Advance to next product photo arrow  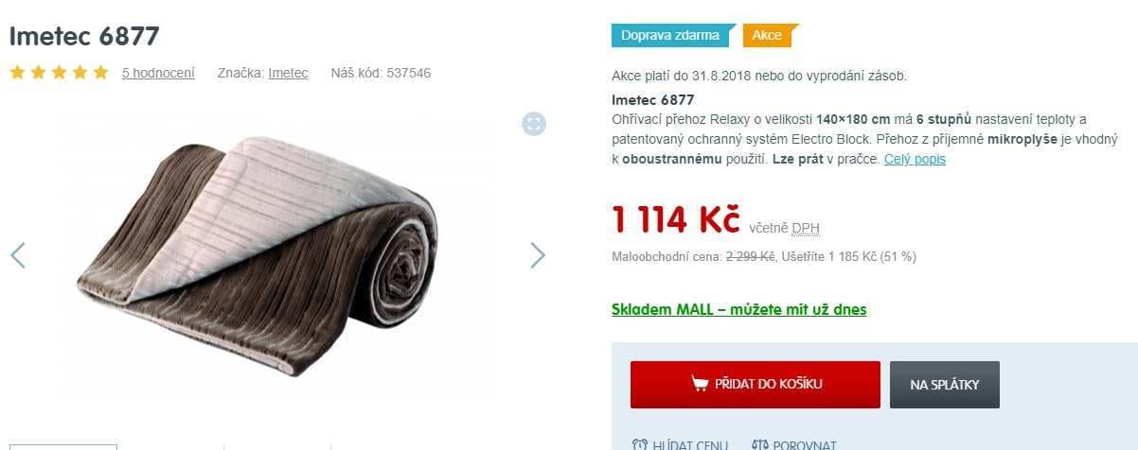538,254
